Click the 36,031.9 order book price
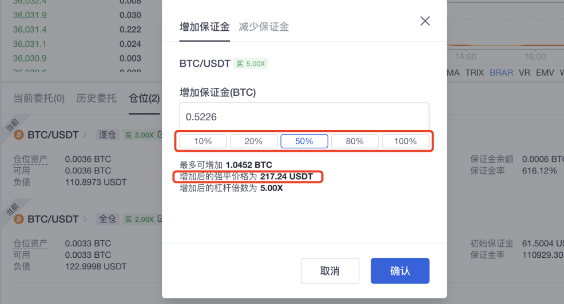This screenshot has width=564, height=304. (30, 15)
